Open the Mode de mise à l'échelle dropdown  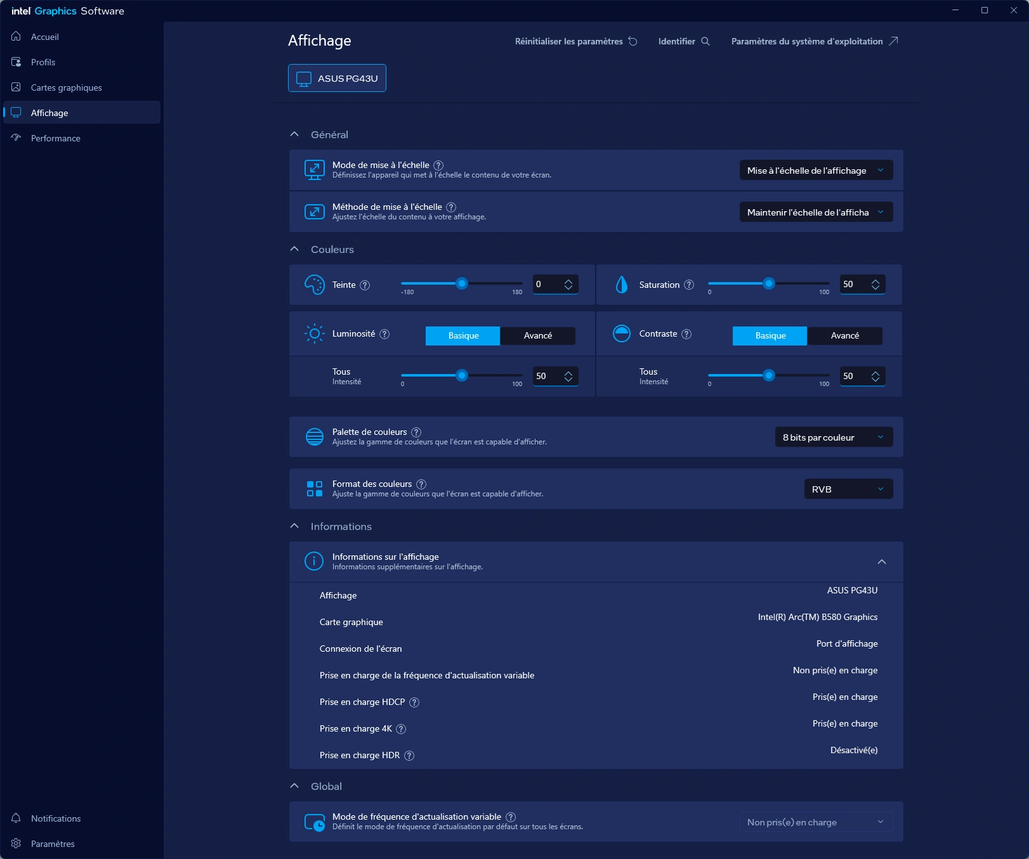click(816, 170)
